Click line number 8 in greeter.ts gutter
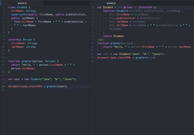This screenshot has width=194, height=135. coord(4,40)
